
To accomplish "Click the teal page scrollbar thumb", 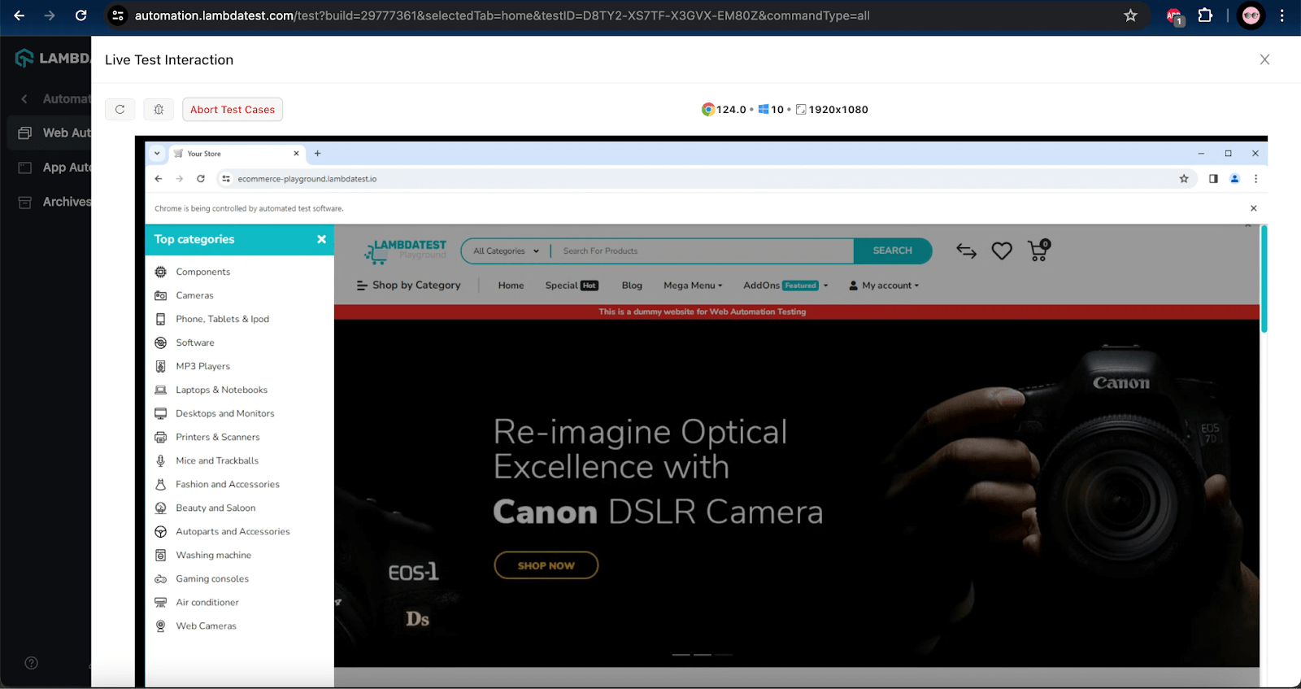I will coord(1264,279).
